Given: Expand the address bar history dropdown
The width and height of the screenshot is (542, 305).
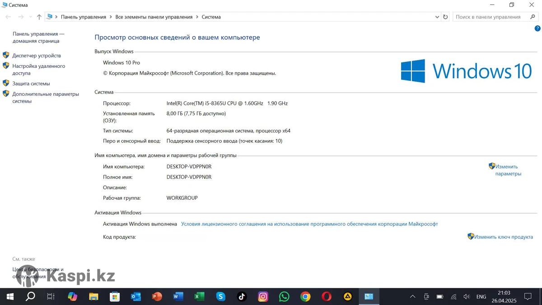Looking at the screenshot, I should (437, 17).
